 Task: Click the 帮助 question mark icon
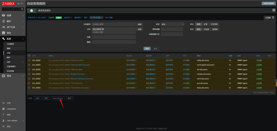tap(4, 115)
